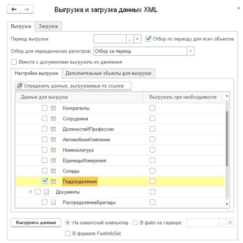Enable Вместе с документами выгружать их движения
Screen dimensions: 243x243
point(14,62)
